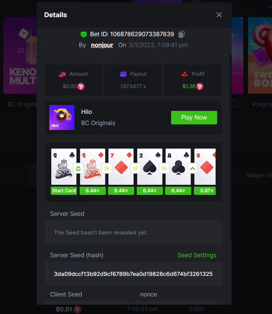Close the Details dialog
The image size is (272, 314).
[219, 15]
